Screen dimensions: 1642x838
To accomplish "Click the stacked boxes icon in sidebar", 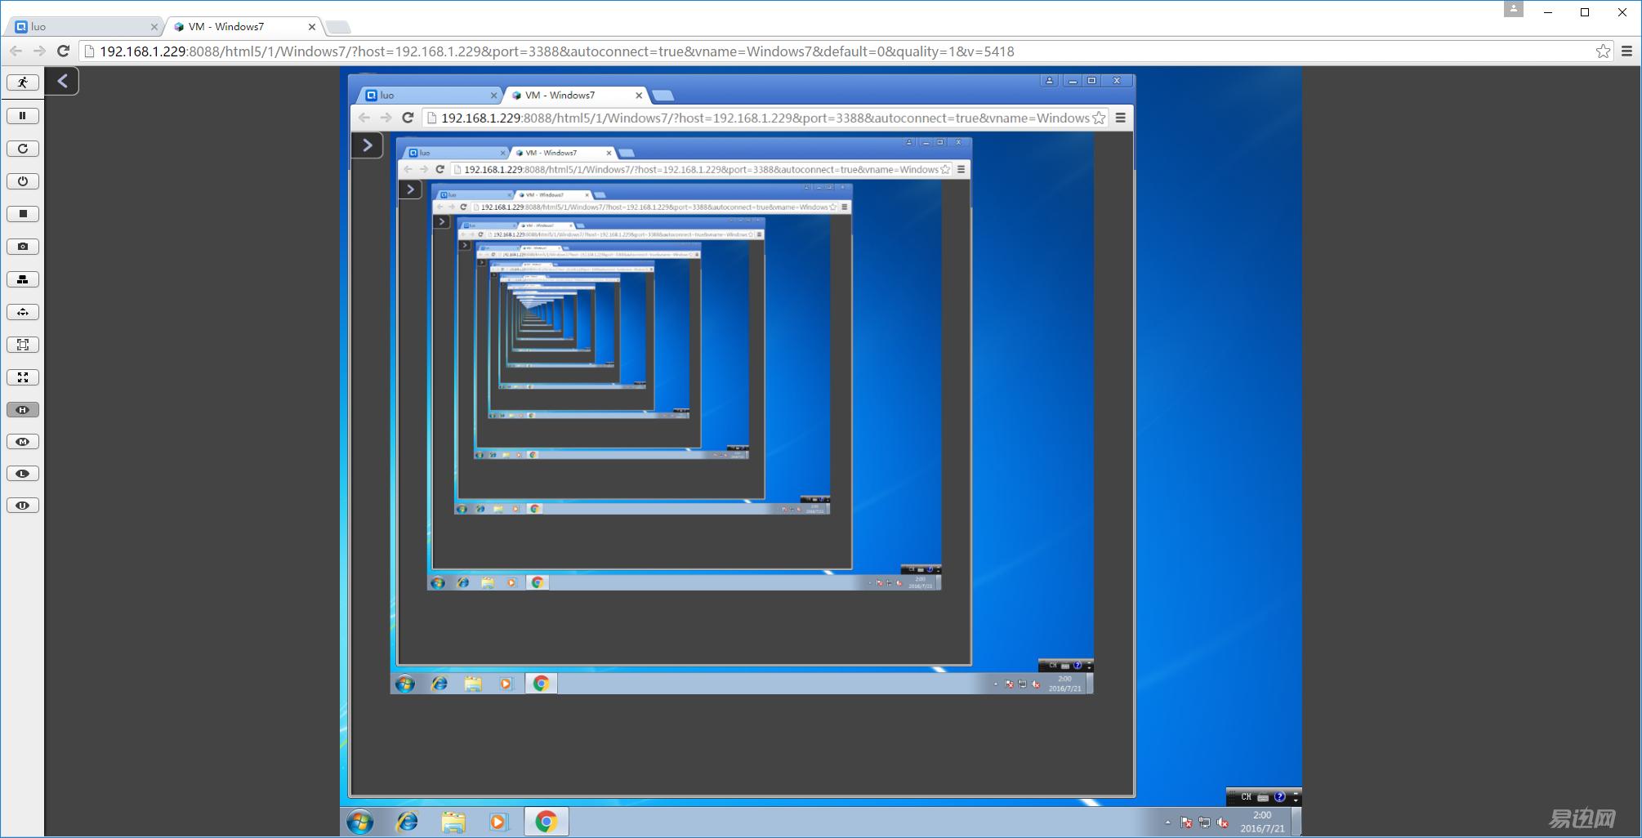I will (x=23, y=279).
